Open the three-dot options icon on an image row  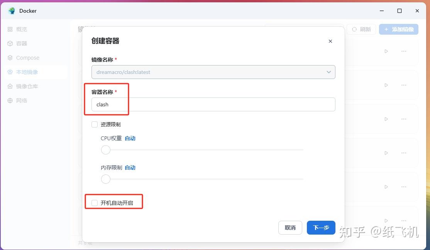(x=404, y=51)
